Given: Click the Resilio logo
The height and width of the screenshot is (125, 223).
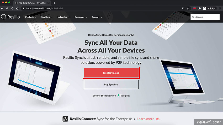Looking at the screenshot, I should pyautogui.click(x=10, y=17).
